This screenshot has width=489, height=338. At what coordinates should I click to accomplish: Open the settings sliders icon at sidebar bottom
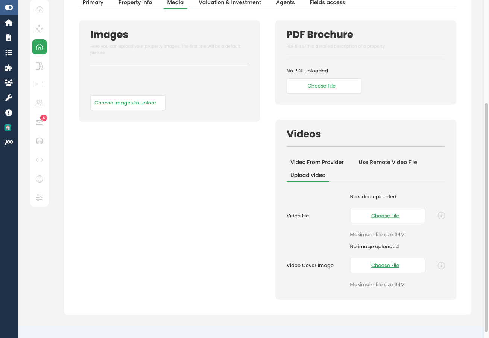pyautogui.click(x=39, y=197)
